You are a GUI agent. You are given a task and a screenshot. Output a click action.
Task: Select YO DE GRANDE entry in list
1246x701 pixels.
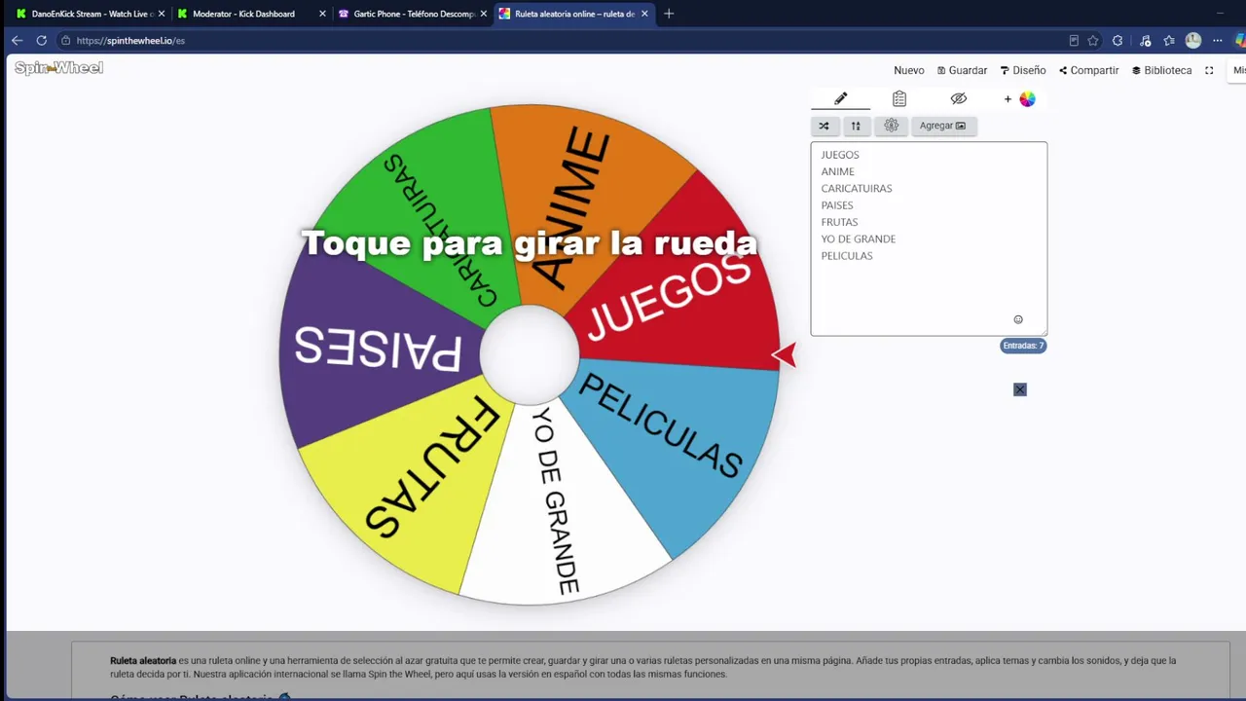click(859, 239)
